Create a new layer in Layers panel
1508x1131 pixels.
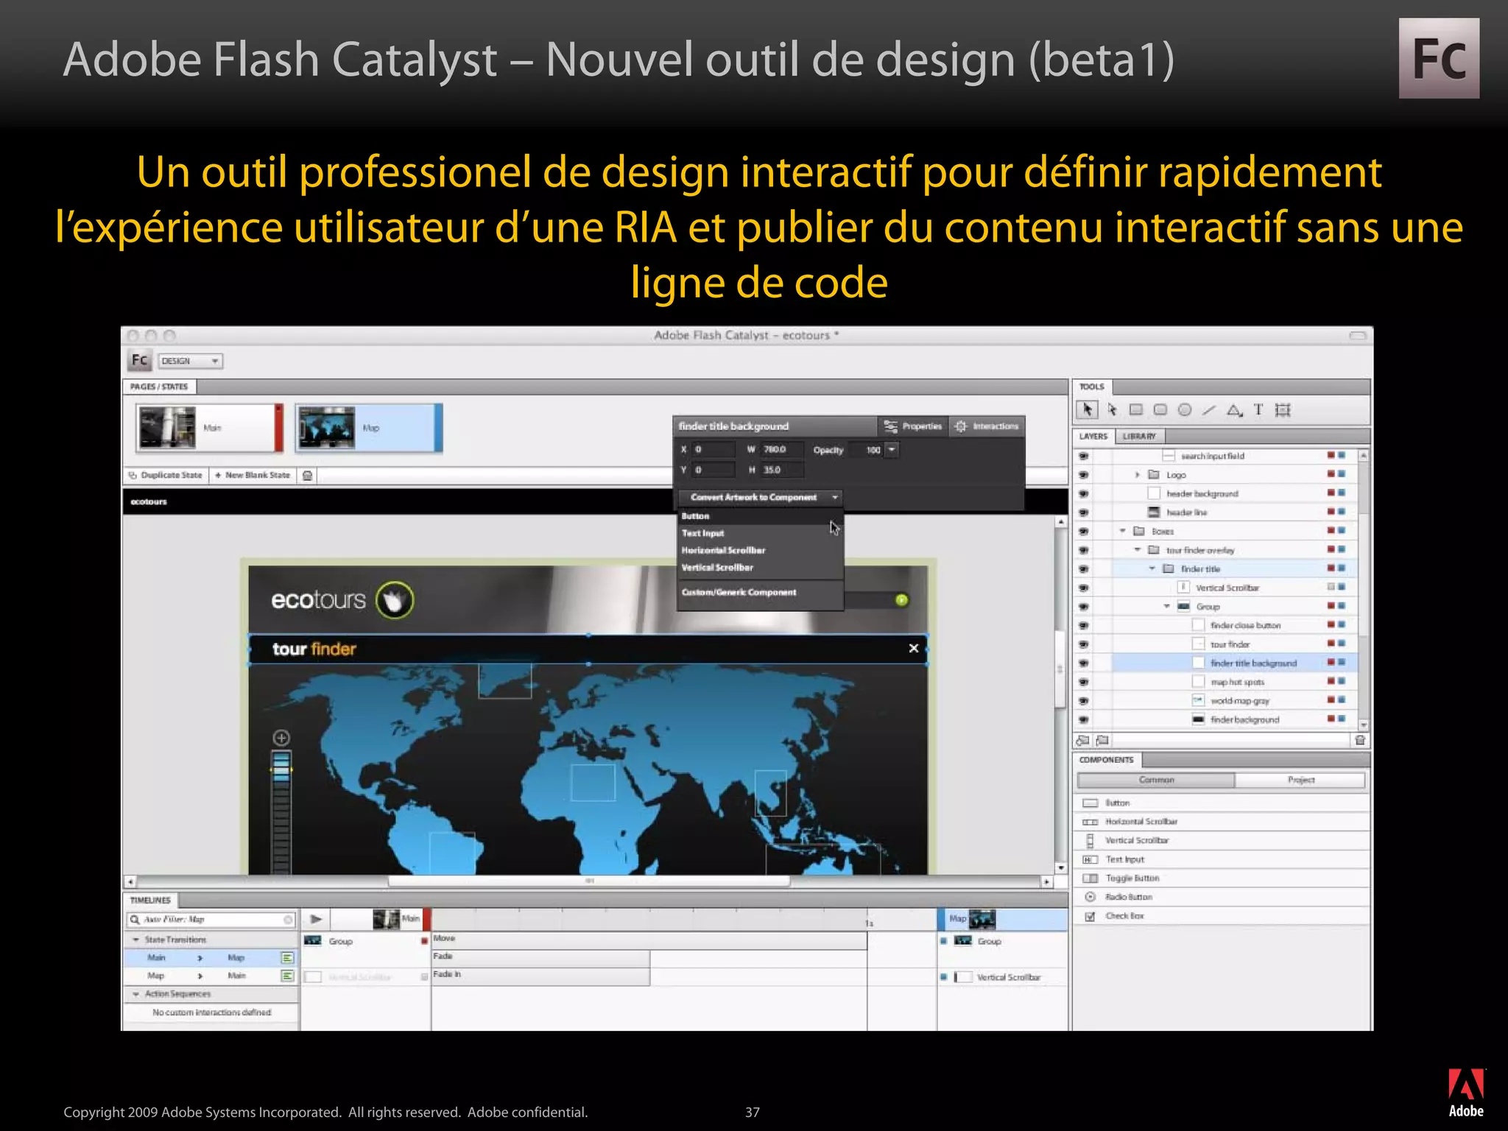click(1082, 740)
